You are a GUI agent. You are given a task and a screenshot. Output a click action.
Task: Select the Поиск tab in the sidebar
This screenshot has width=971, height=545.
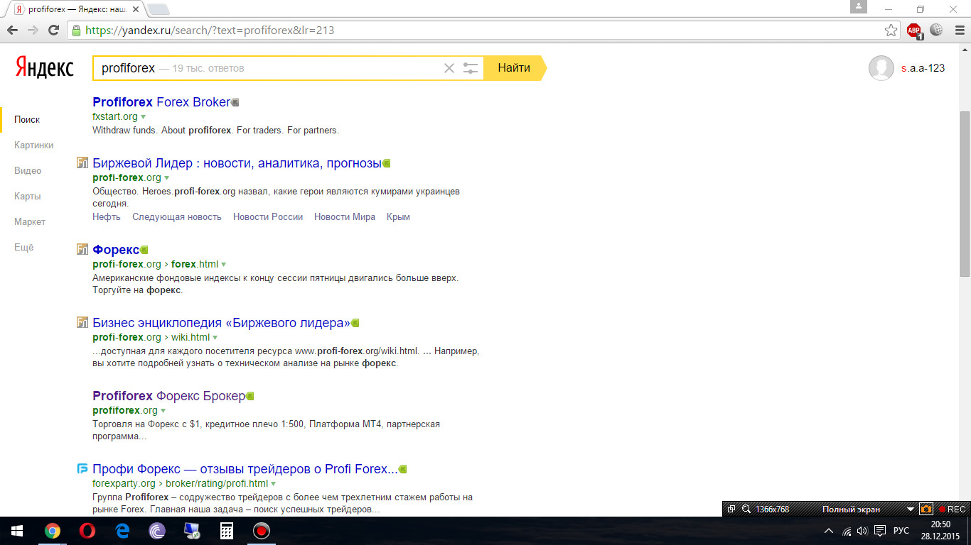(x=27, y=119)
